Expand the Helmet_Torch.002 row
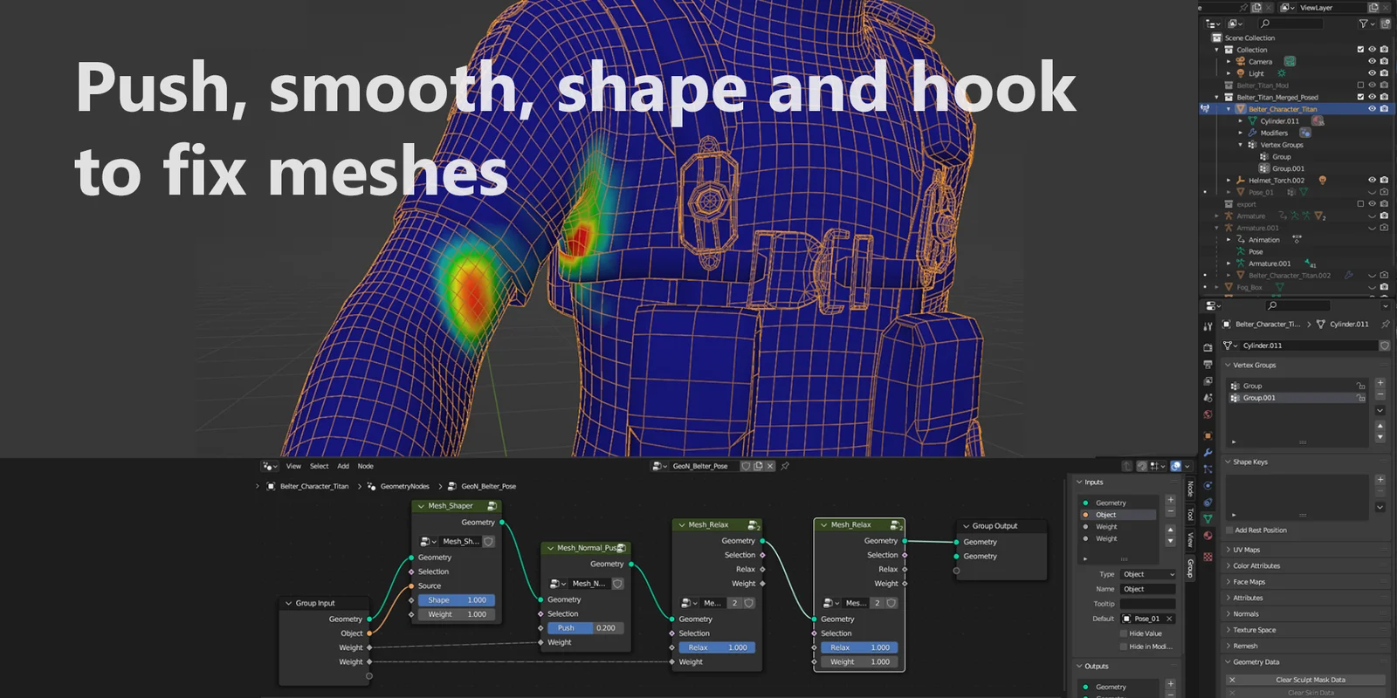Viewport: 1397px width, 698px height. 1228,181
